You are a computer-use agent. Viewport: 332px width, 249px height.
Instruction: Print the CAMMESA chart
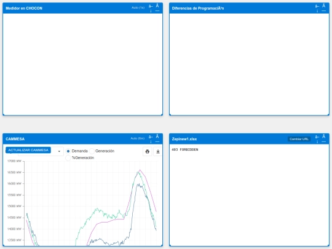[148, 151]
